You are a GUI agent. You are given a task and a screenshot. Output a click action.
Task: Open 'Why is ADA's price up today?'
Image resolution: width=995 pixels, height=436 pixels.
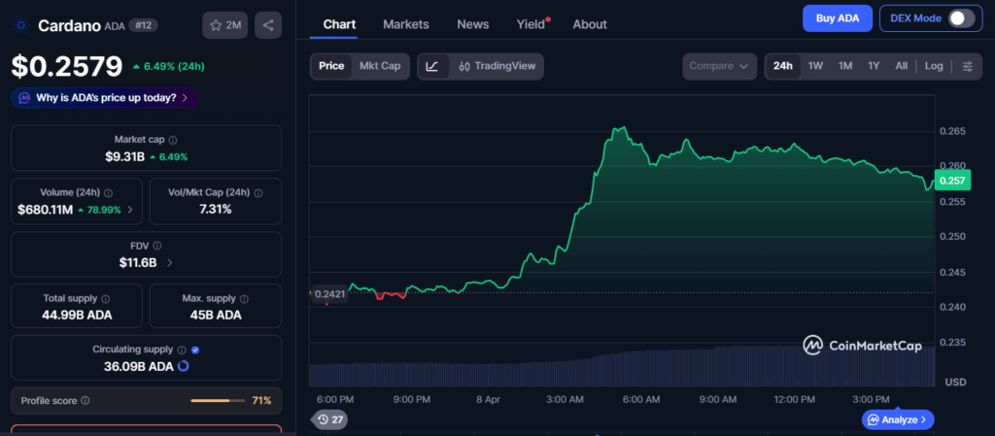point(105,97)
